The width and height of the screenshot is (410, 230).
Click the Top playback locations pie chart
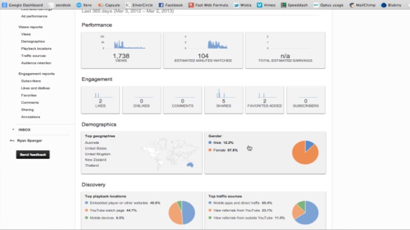click(x=182, y=212)
